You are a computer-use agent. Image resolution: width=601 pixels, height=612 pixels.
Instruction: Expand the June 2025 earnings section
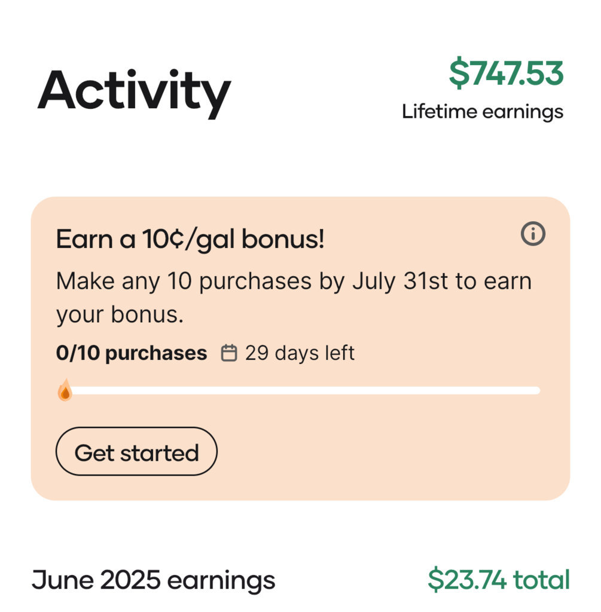pyautogui.click(x=154, y=580)
